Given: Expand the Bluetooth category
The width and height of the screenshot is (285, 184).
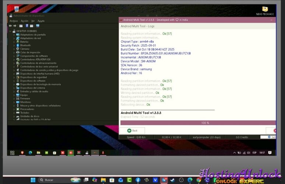Looking at the screenshot, I should pyautogui.click(x=14, y=45).
